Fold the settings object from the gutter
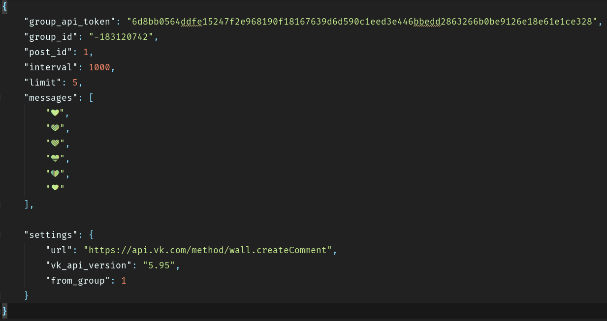 coord(2,235)
